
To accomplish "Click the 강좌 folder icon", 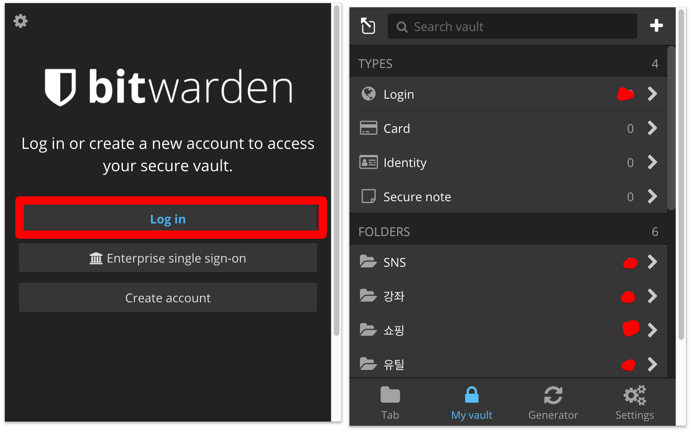I will pyautogui.click(x=368, y=295).
